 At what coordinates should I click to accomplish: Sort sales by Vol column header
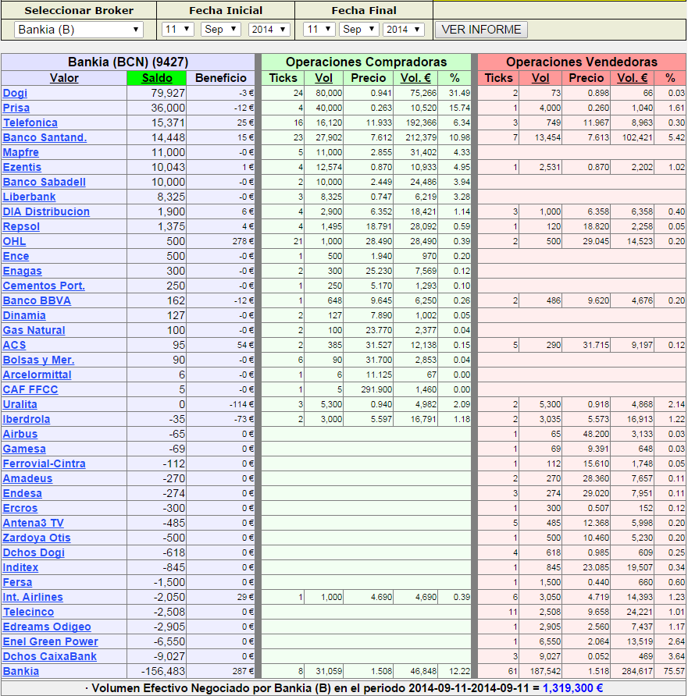tap(540, 78)
